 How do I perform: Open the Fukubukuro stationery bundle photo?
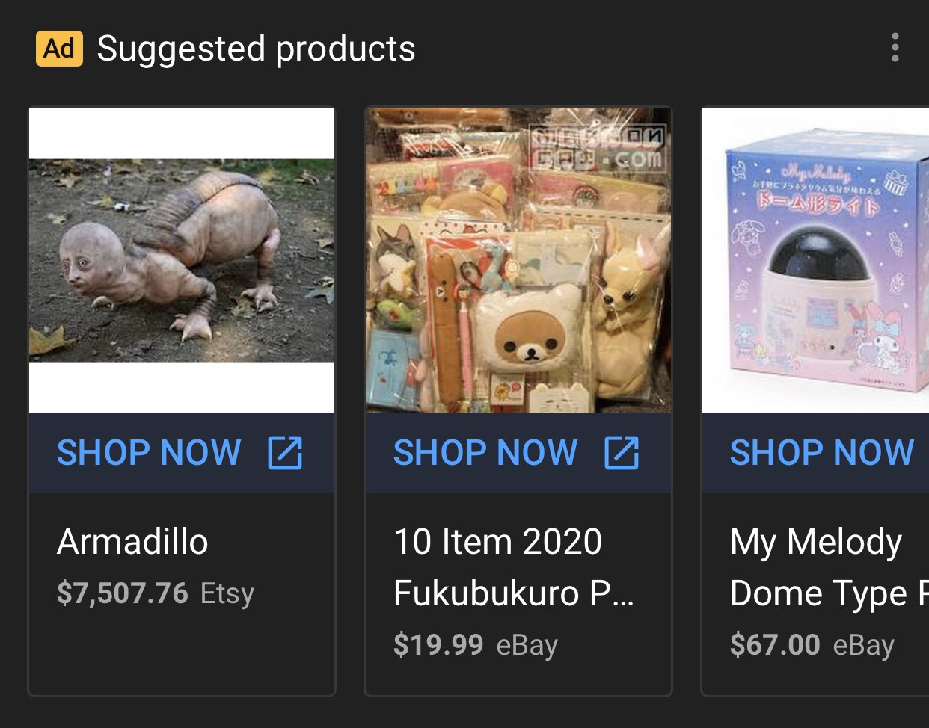point(518,260)
